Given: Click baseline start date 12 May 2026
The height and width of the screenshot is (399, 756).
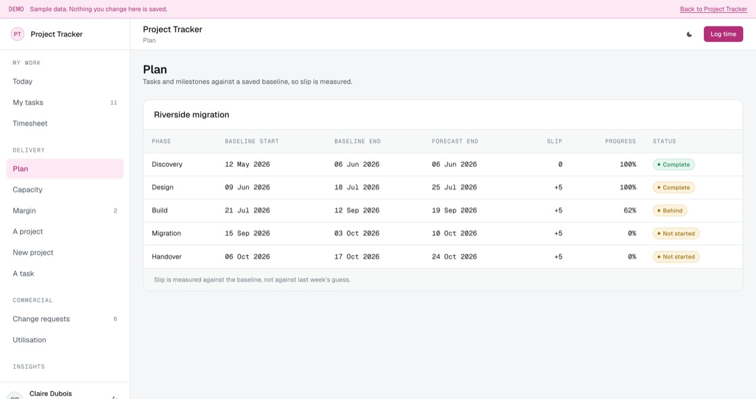Looking at the screenshot, I should 247,165.
